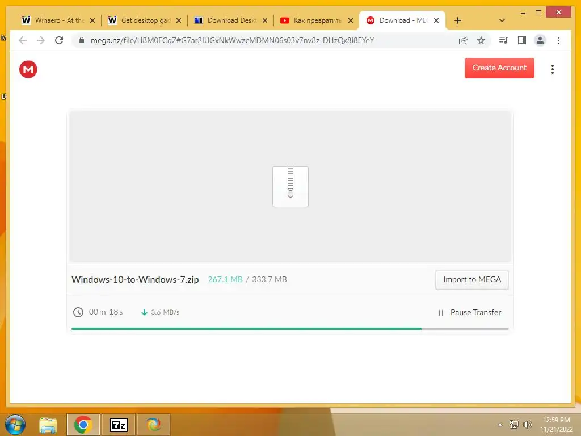Screen dimensions: 581x436
Task: Reload the current page
Action: pyautogui.click(x=59, y=40)
